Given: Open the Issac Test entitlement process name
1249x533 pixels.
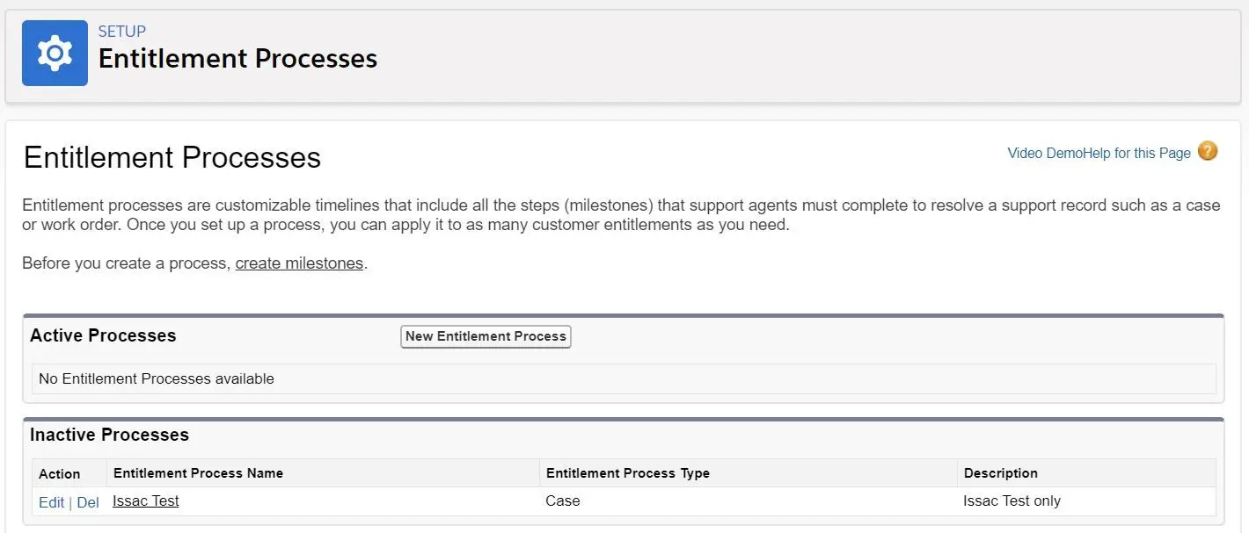Looking at the screenshot, I should click(x=146, y=501).
